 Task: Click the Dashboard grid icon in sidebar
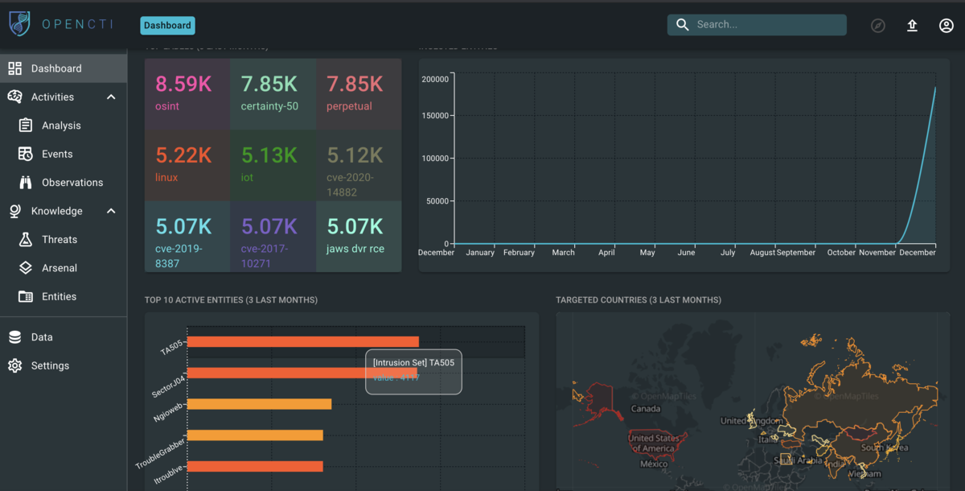(x=15, y=68)
